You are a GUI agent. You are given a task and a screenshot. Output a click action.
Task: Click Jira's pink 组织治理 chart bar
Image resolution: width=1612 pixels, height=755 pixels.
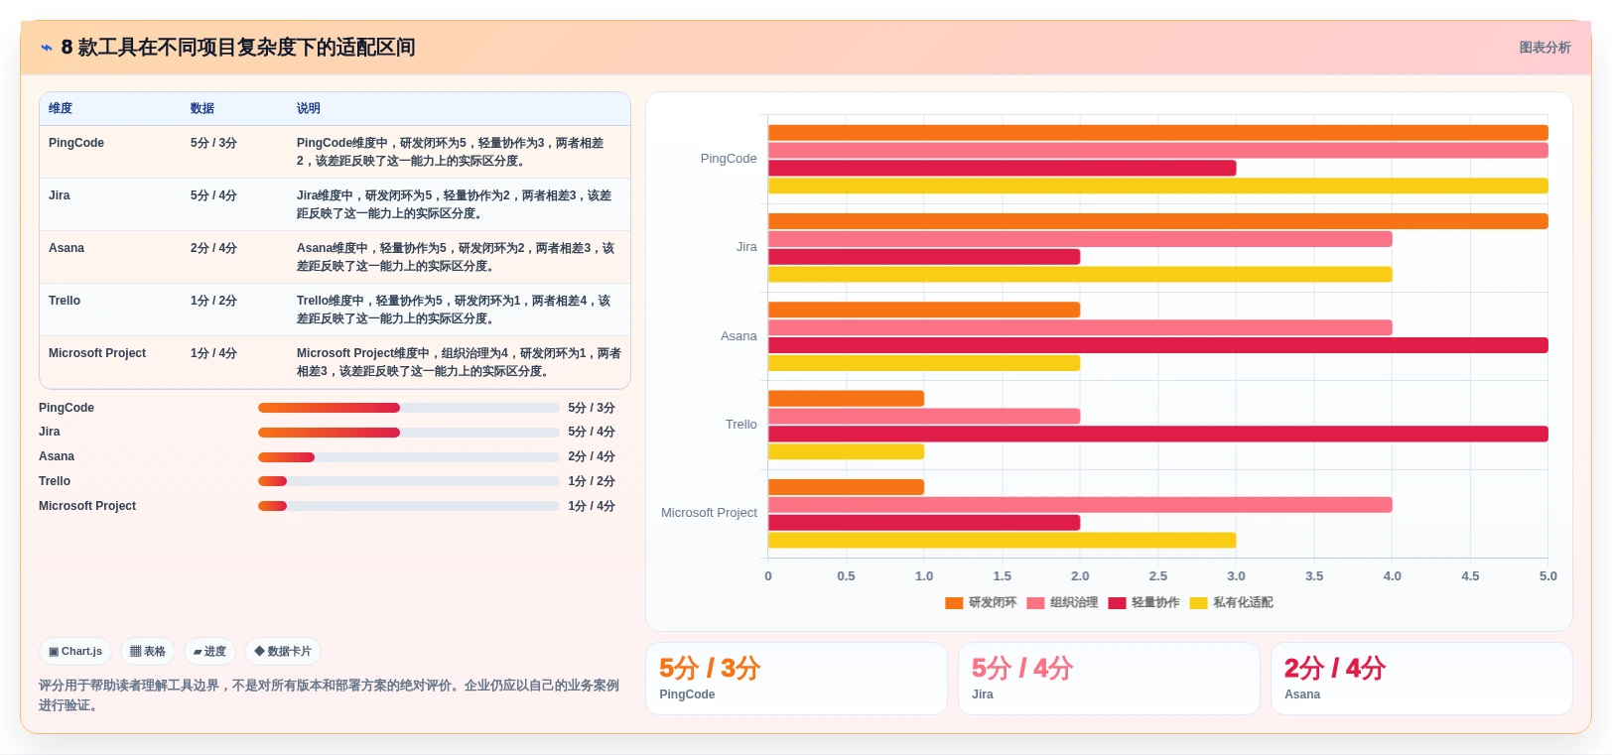coord(1080,239)
